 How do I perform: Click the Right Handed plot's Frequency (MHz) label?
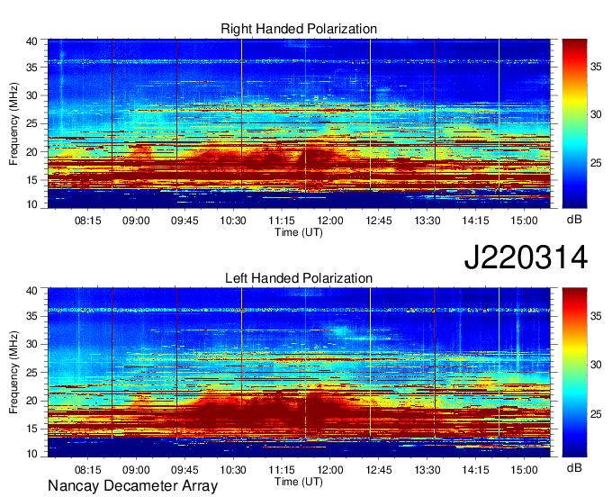click(x=13, y=123)
